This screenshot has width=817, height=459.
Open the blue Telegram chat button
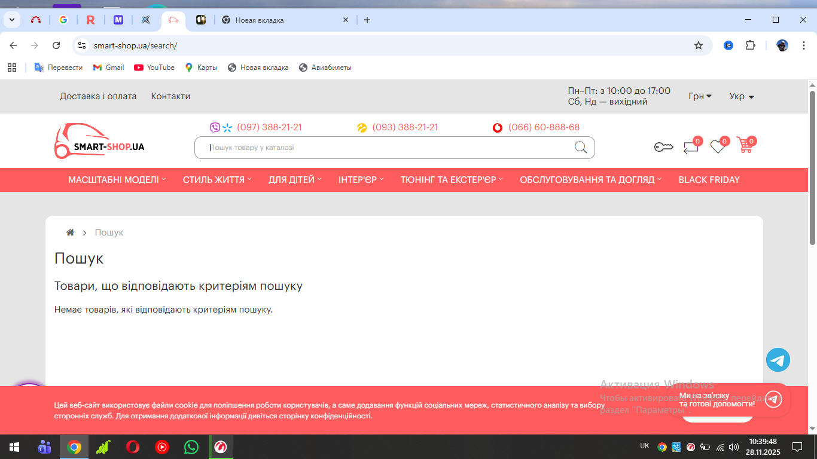[x=778, y=360]
